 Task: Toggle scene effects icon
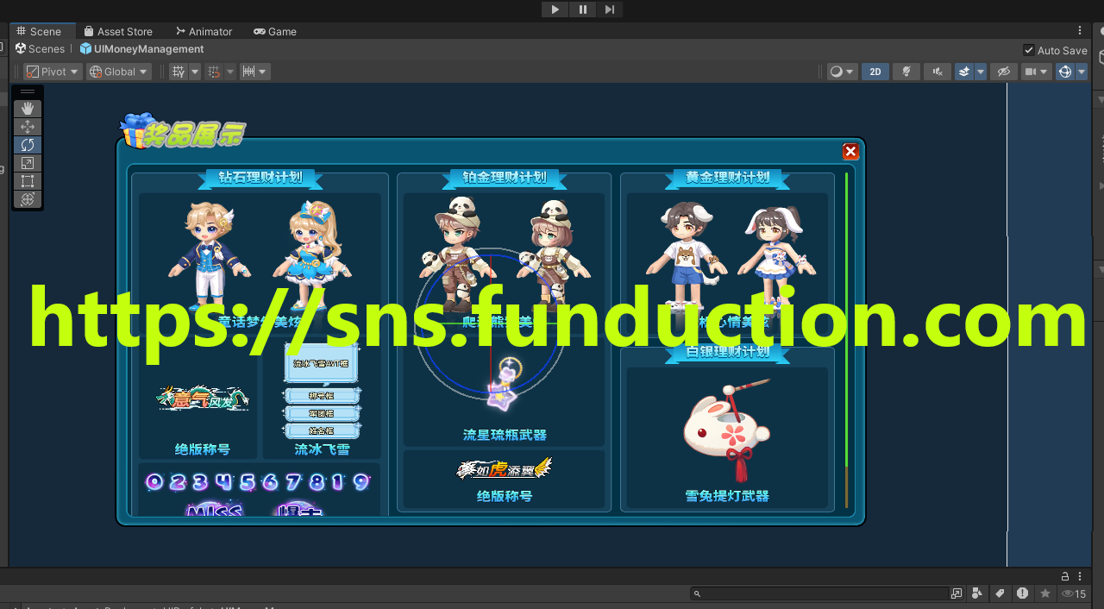964,72
